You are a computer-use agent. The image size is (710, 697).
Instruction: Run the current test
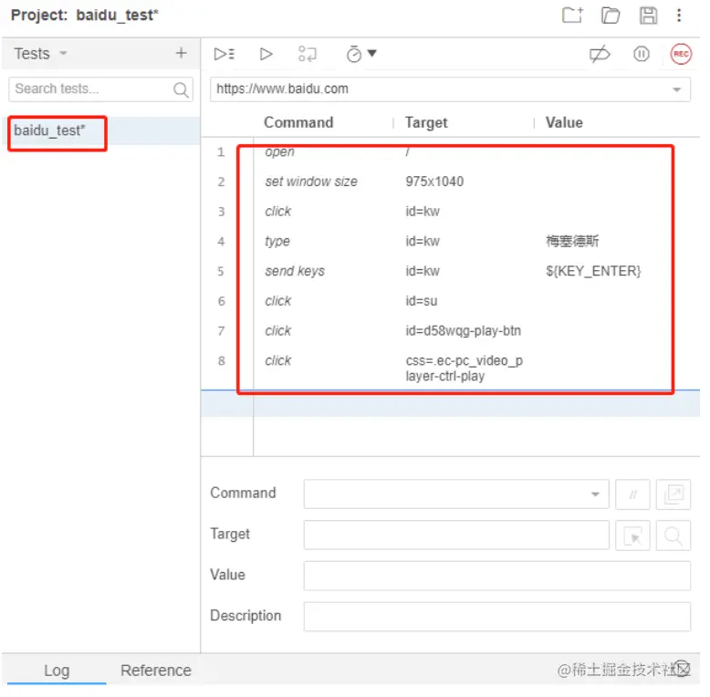click(x=266, y=54)
